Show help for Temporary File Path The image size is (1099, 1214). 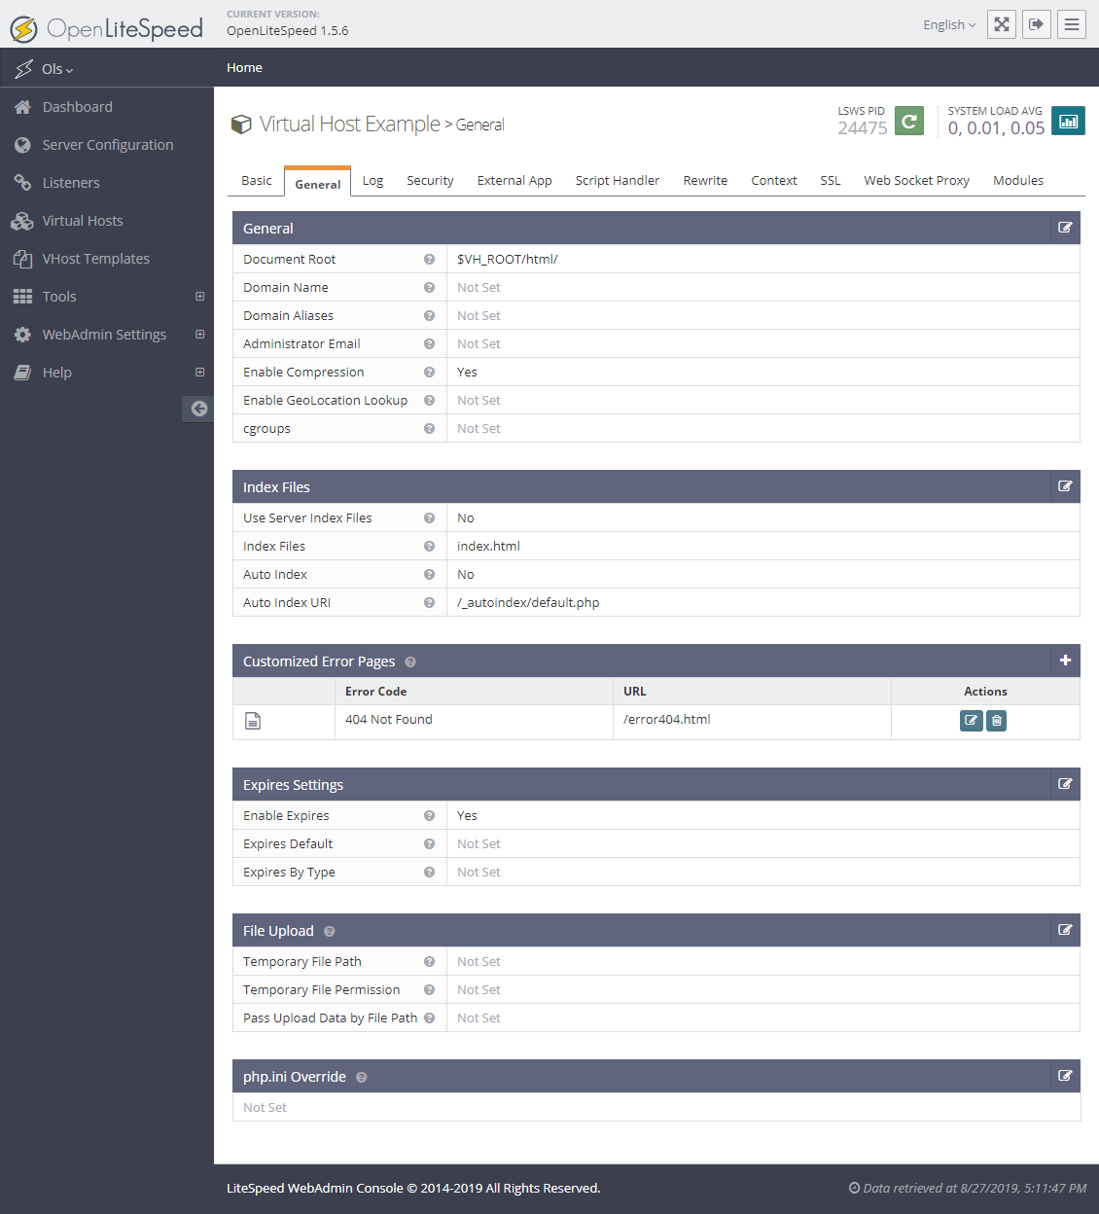pyautogui.click(x=429, y=962)
